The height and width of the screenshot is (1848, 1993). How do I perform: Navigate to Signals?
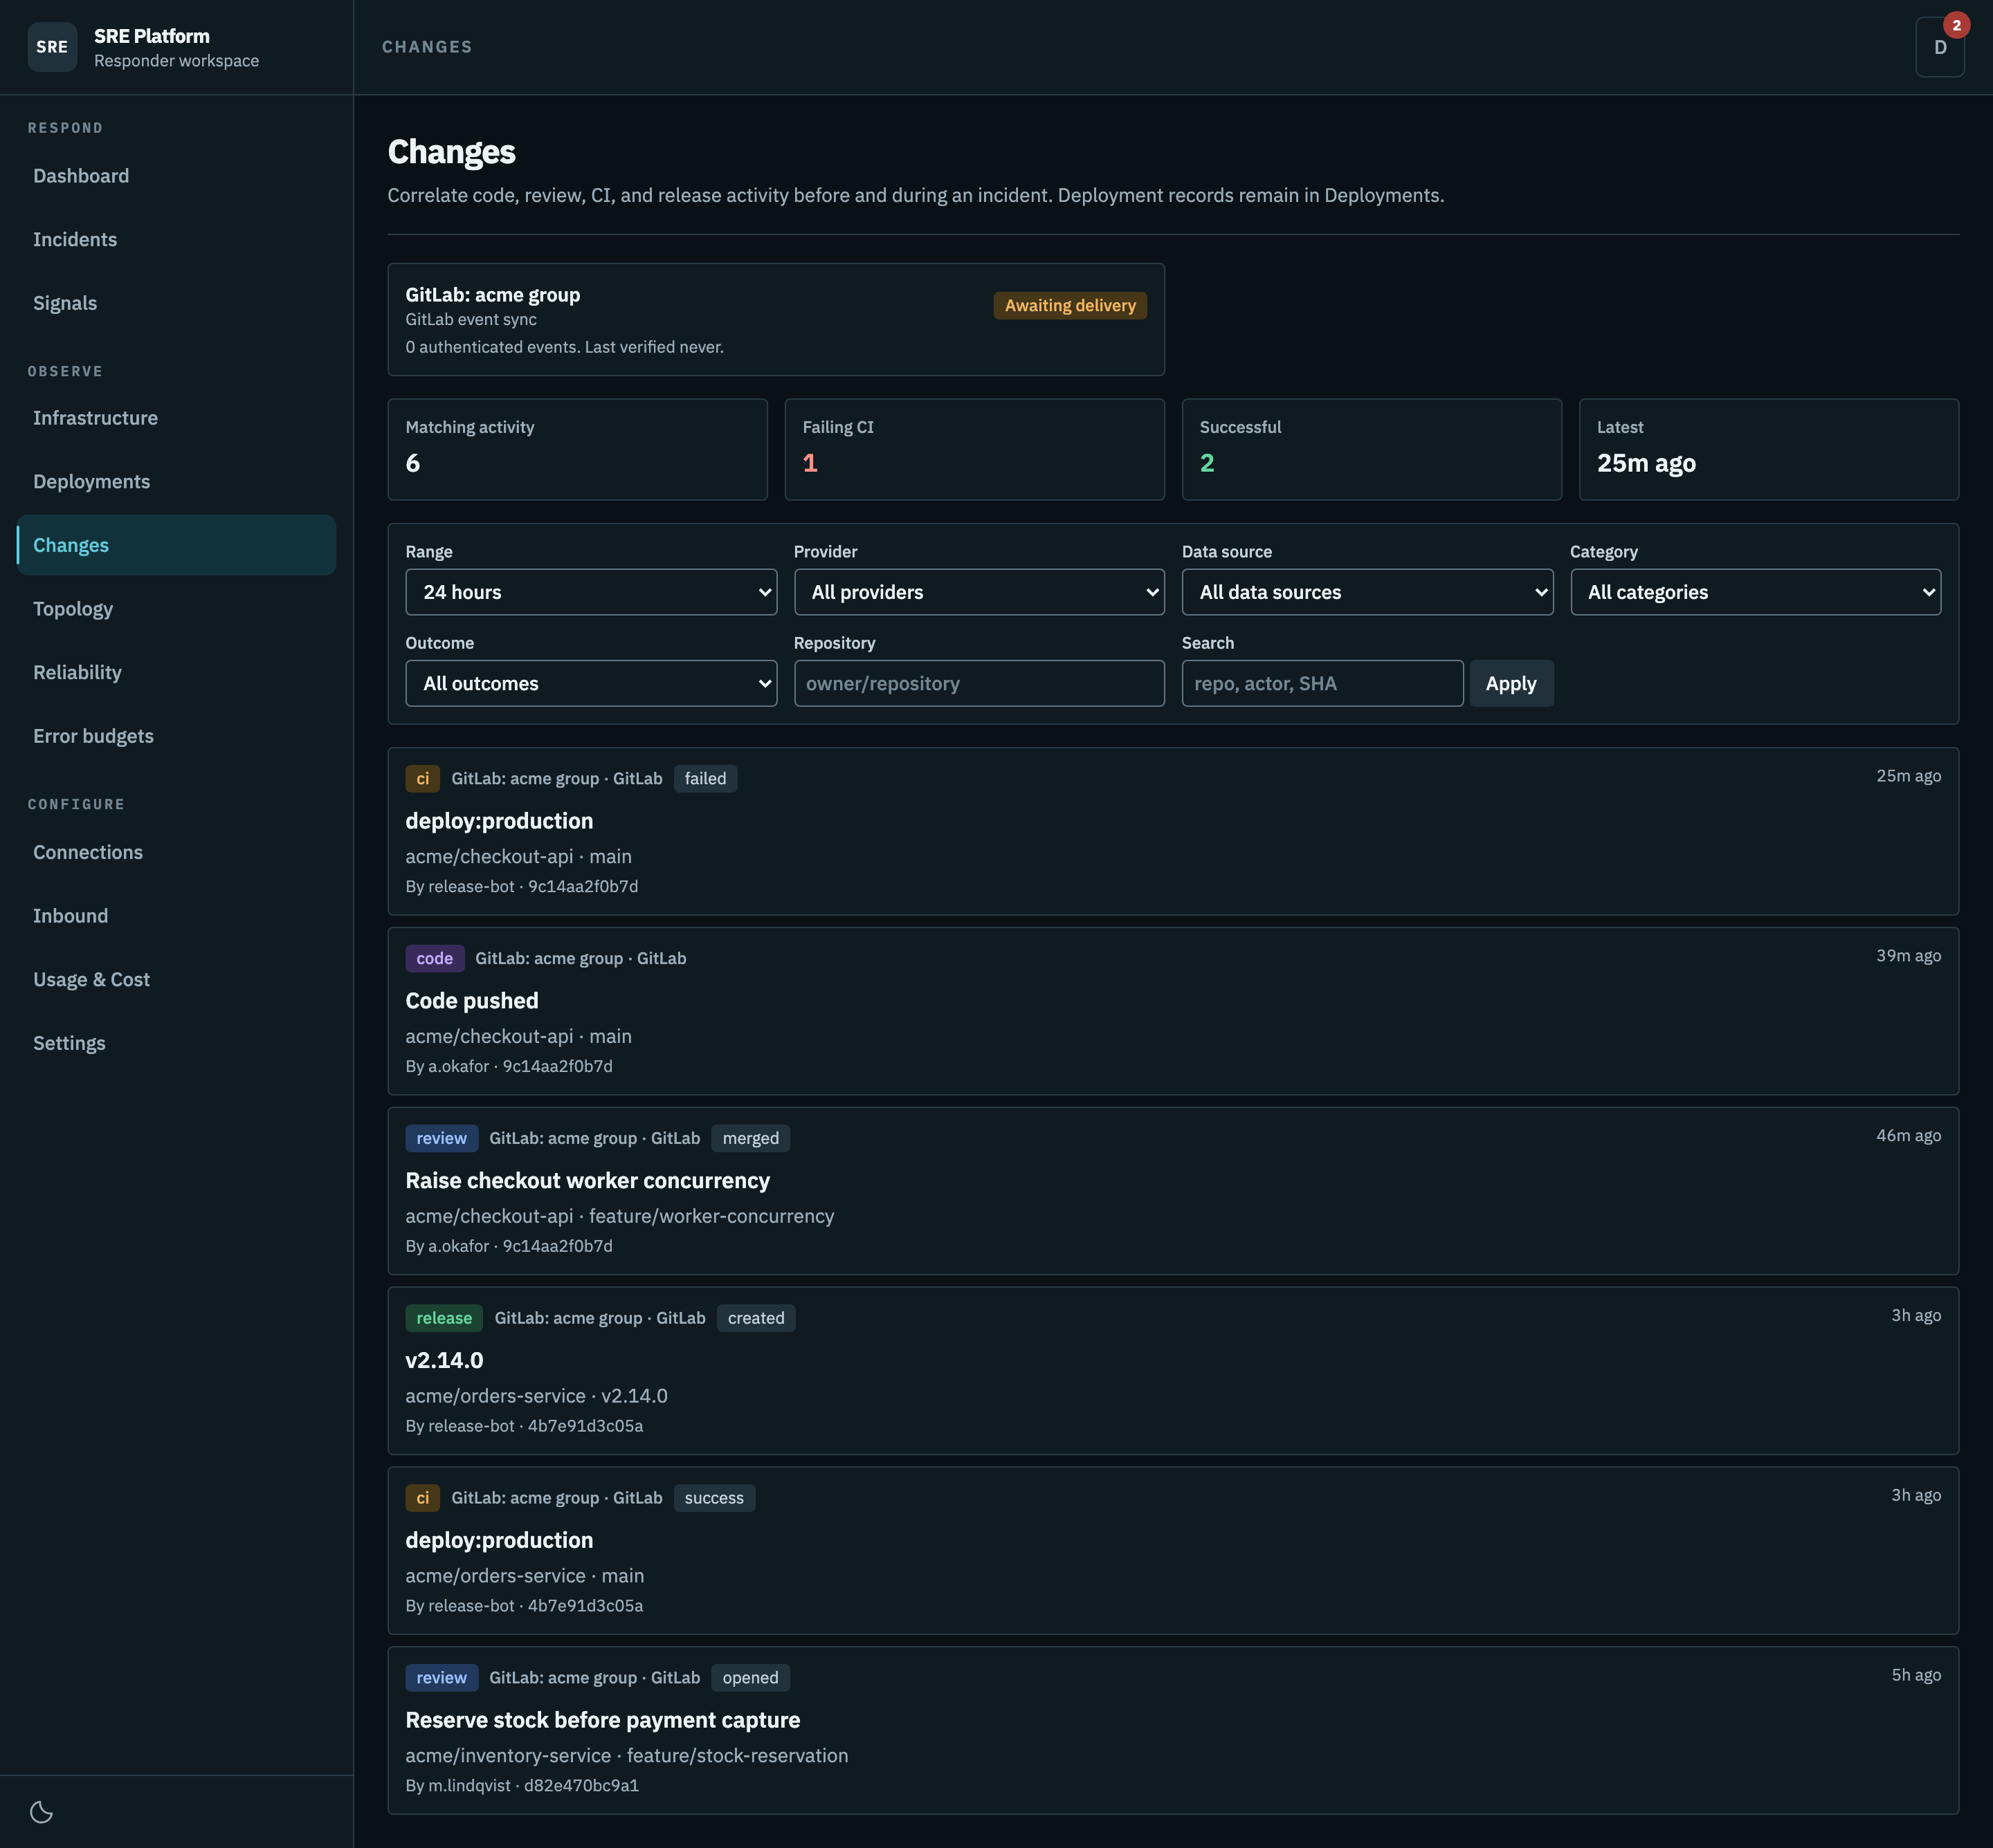tap(176, 303)
